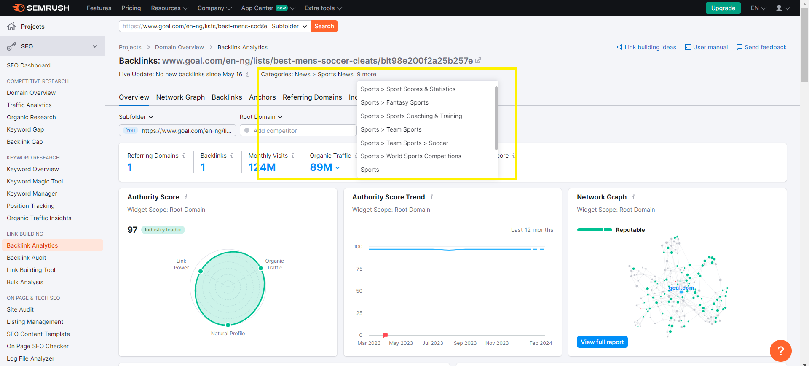Open the Company dropdown menu
809x366 pixels.
pyautogui.click(x=214, y=8)
